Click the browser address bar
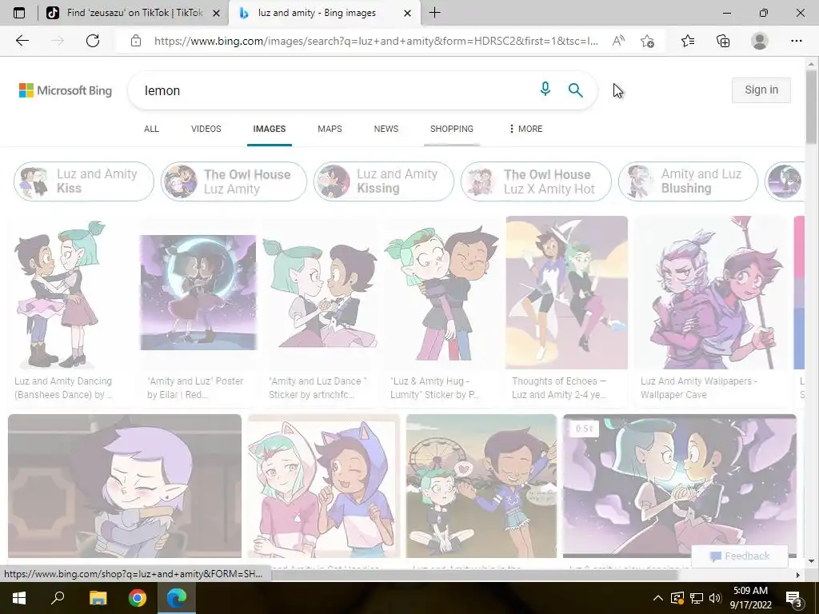The image size is (819, 614). (376, 41)
